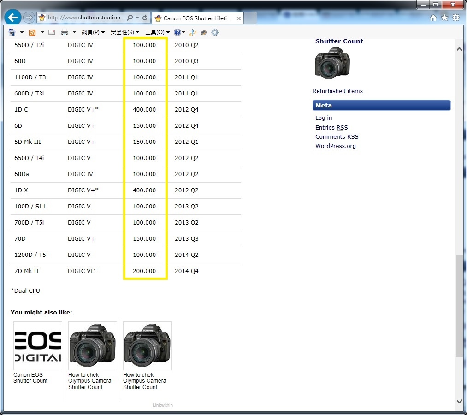Click the gear add-on icon in command bar
This screenshot has width=467, height=415.
[x=215, y=32]
